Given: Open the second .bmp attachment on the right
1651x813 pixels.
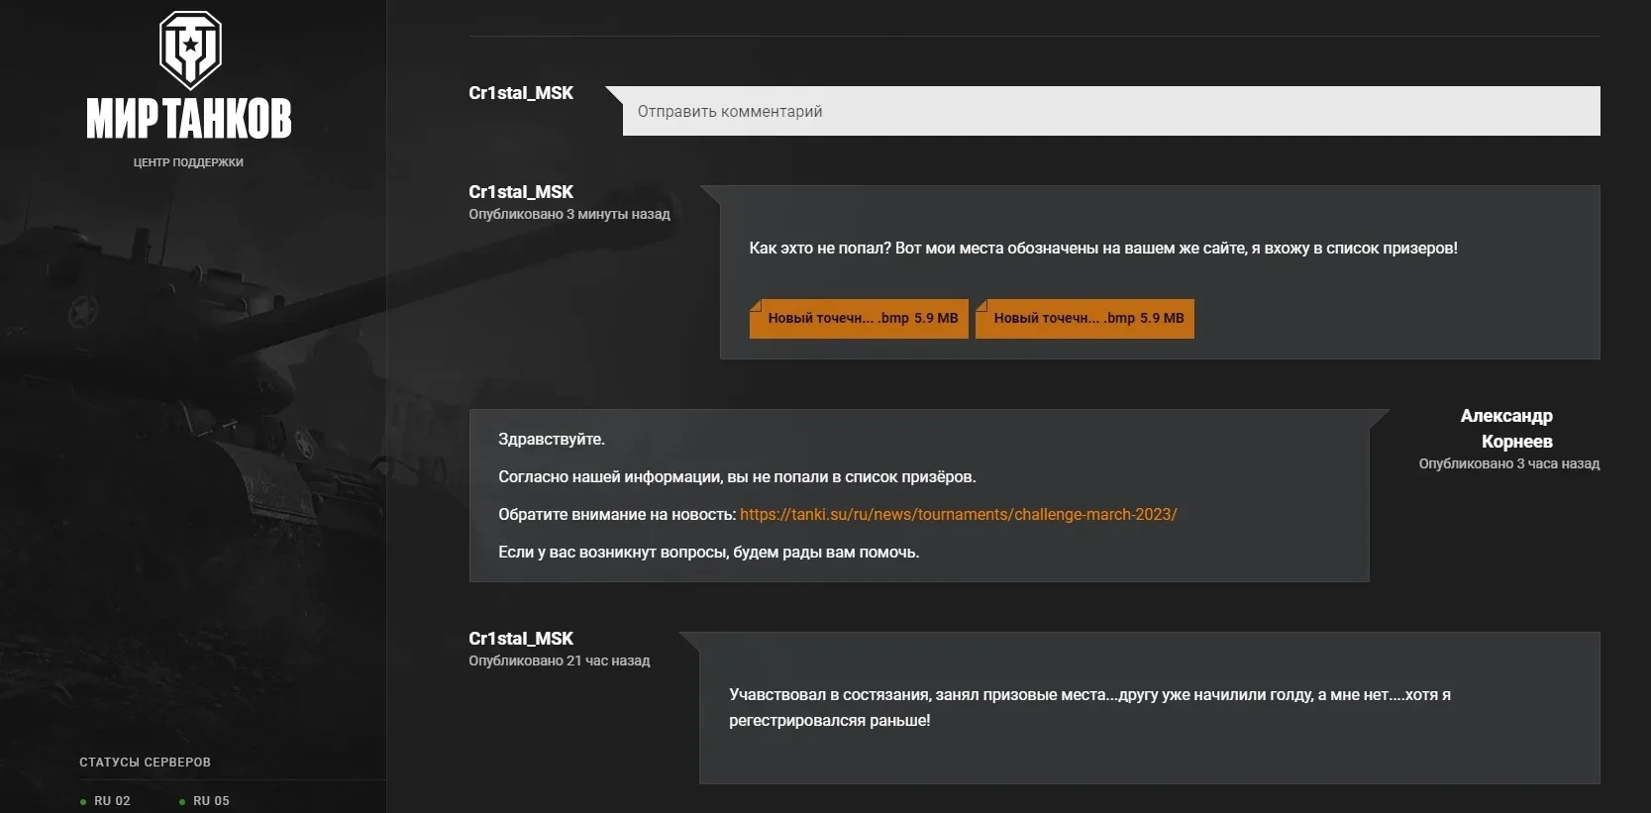Looking at the screenshot, I should [x=1084, y=319].
